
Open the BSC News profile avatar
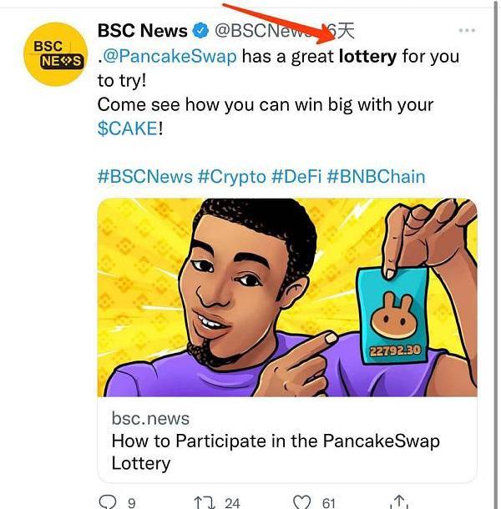pos(56,54)
